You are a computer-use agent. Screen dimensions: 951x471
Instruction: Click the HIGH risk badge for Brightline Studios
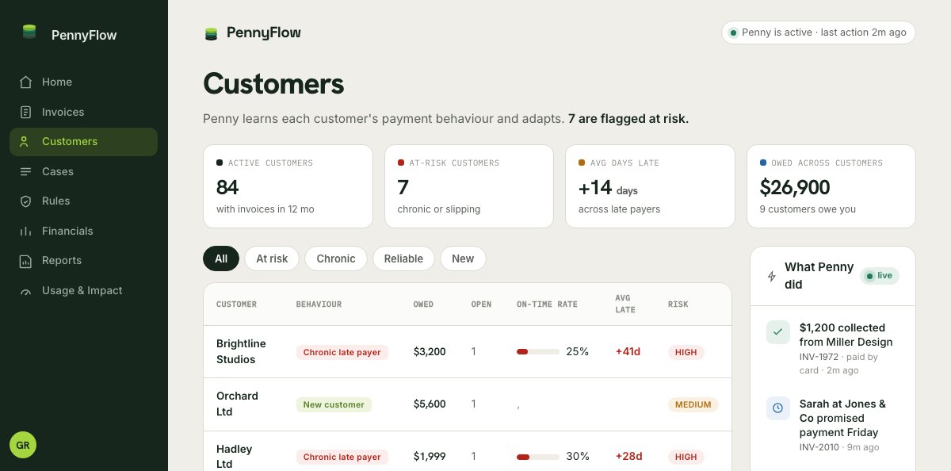[x=686, y=352]
